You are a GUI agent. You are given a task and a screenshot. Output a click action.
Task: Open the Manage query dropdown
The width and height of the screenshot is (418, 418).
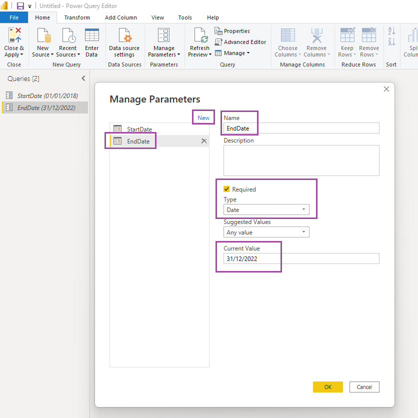click(x=232, y=53)
